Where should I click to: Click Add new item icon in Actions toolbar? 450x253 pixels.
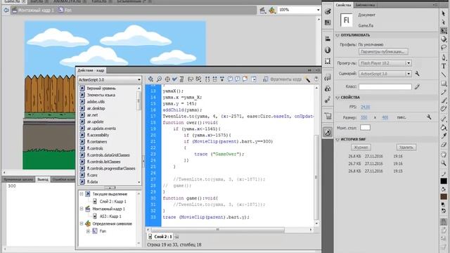click(x=150, y=79)
